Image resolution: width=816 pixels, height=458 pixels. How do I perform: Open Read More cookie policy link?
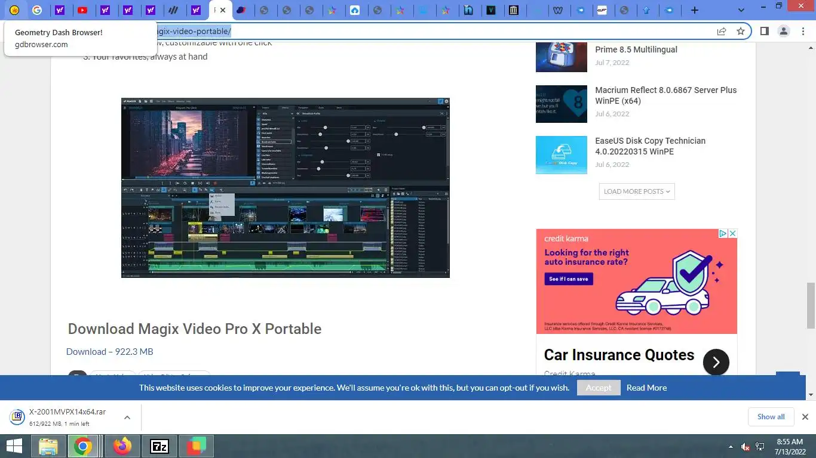[646, 388]
